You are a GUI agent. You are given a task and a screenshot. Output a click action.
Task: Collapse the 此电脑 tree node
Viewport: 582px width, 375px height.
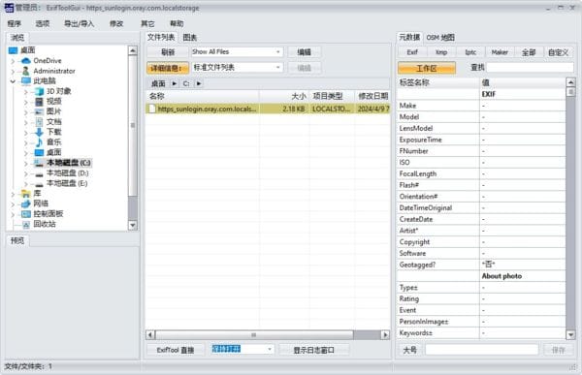pyautogui.click(x=13, y=81)
